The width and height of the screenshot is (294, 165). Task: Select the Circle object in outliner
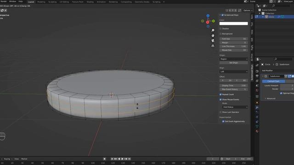pos(271,17)
